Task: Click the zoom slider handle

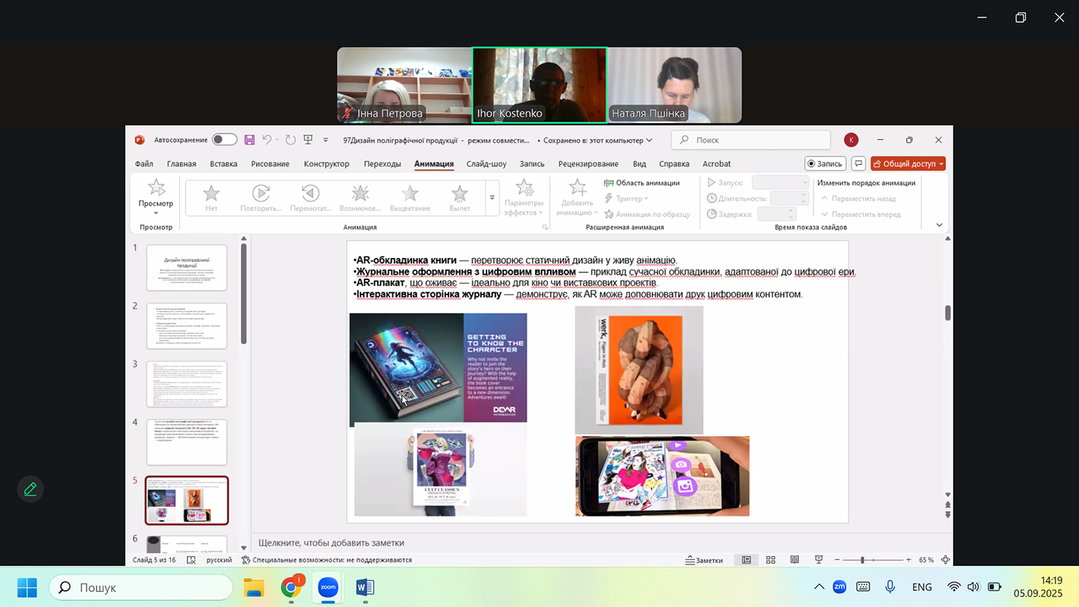Action: [x=862, y=560]
